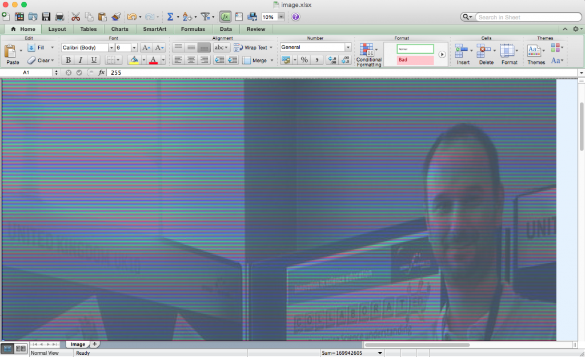Cut selection with scissors icon
Viewport: 585px width, 357px height.
click(76, 17)
